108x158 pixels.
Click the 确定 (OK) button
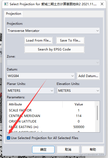43,150
